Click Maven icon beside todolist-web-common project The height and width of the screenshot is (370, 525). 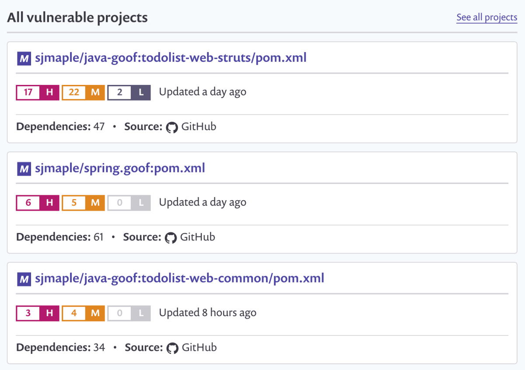point(24,279)
